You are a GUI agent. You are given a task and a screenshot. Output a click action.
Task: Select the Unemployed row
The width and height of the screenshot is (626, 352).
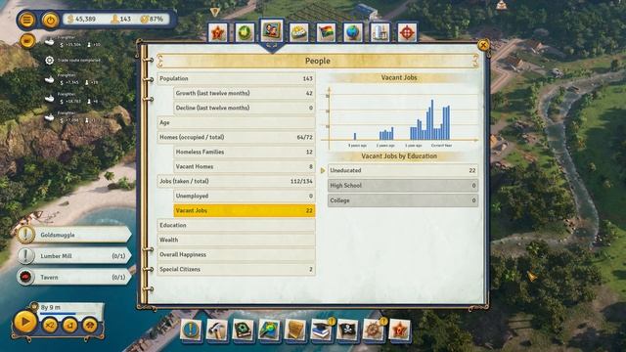pyautogui.click(x=245, y=196)
